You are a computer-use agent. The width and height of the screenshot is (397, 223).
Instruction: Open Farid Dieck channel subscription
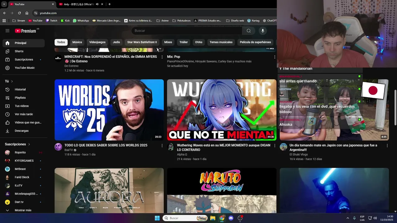24,177
